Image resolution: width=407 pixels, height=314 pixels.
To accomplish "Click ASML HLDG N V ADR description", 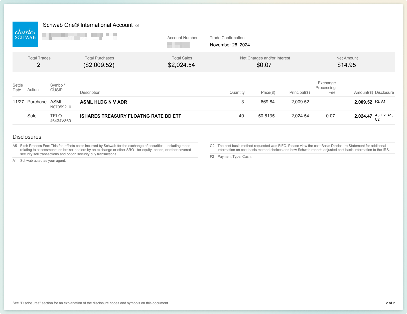I will pos(103,102).
